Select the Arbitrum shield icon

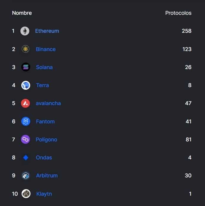(x=26, y=176)
